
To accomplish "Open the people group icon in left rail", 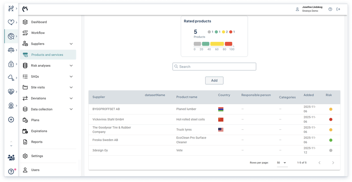I will coord(11,158).
